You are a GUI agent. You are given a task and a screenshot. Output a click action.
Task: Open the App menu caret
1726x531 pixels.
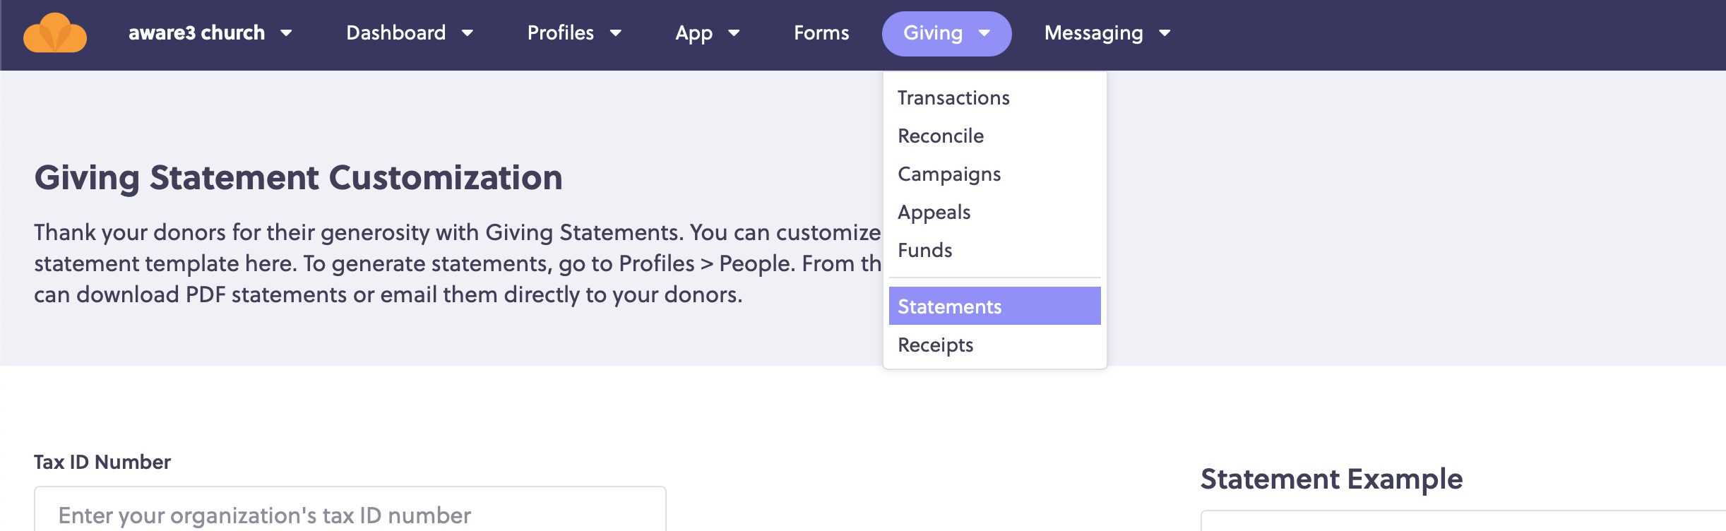[x=734, y=33]
